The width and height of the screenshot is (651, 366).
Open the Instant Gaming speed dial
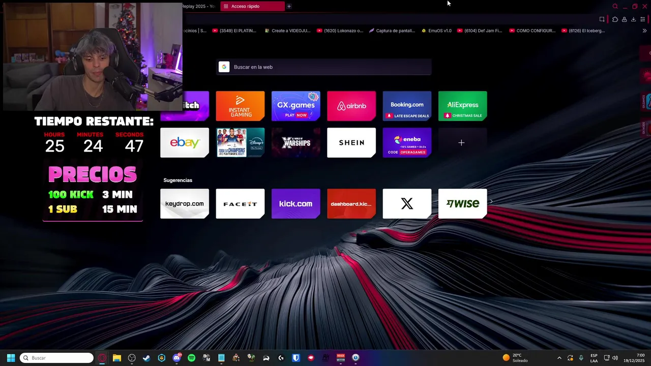tap(240, 106)
